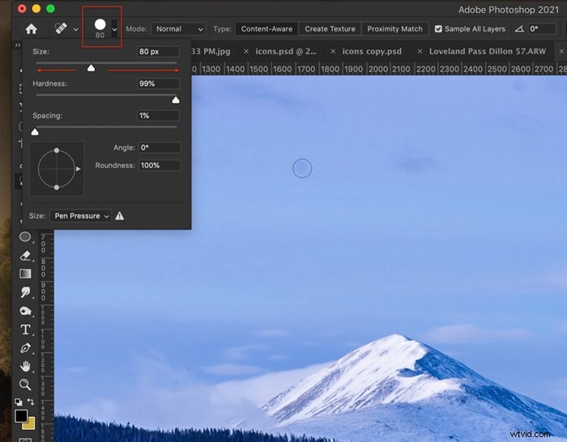Click the red close window button
567x442 pixels.
click(x=22, y=9)
